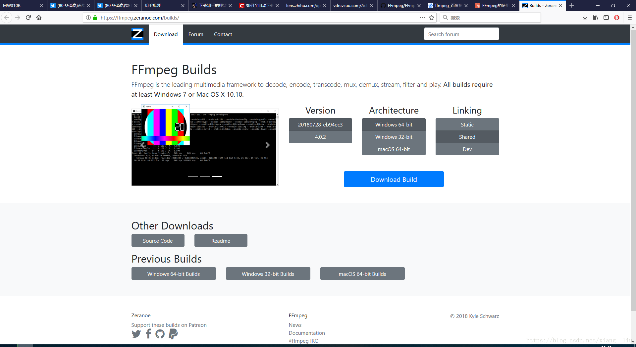Go back with browser back arrow
The image size is (636, 347).
click(x=7, y=18)
